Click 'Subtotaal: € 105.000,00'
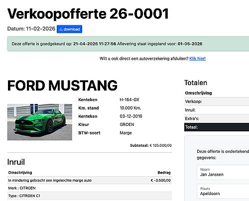The width and height of the screenshot is (249, 201). (x=151, y=145)
